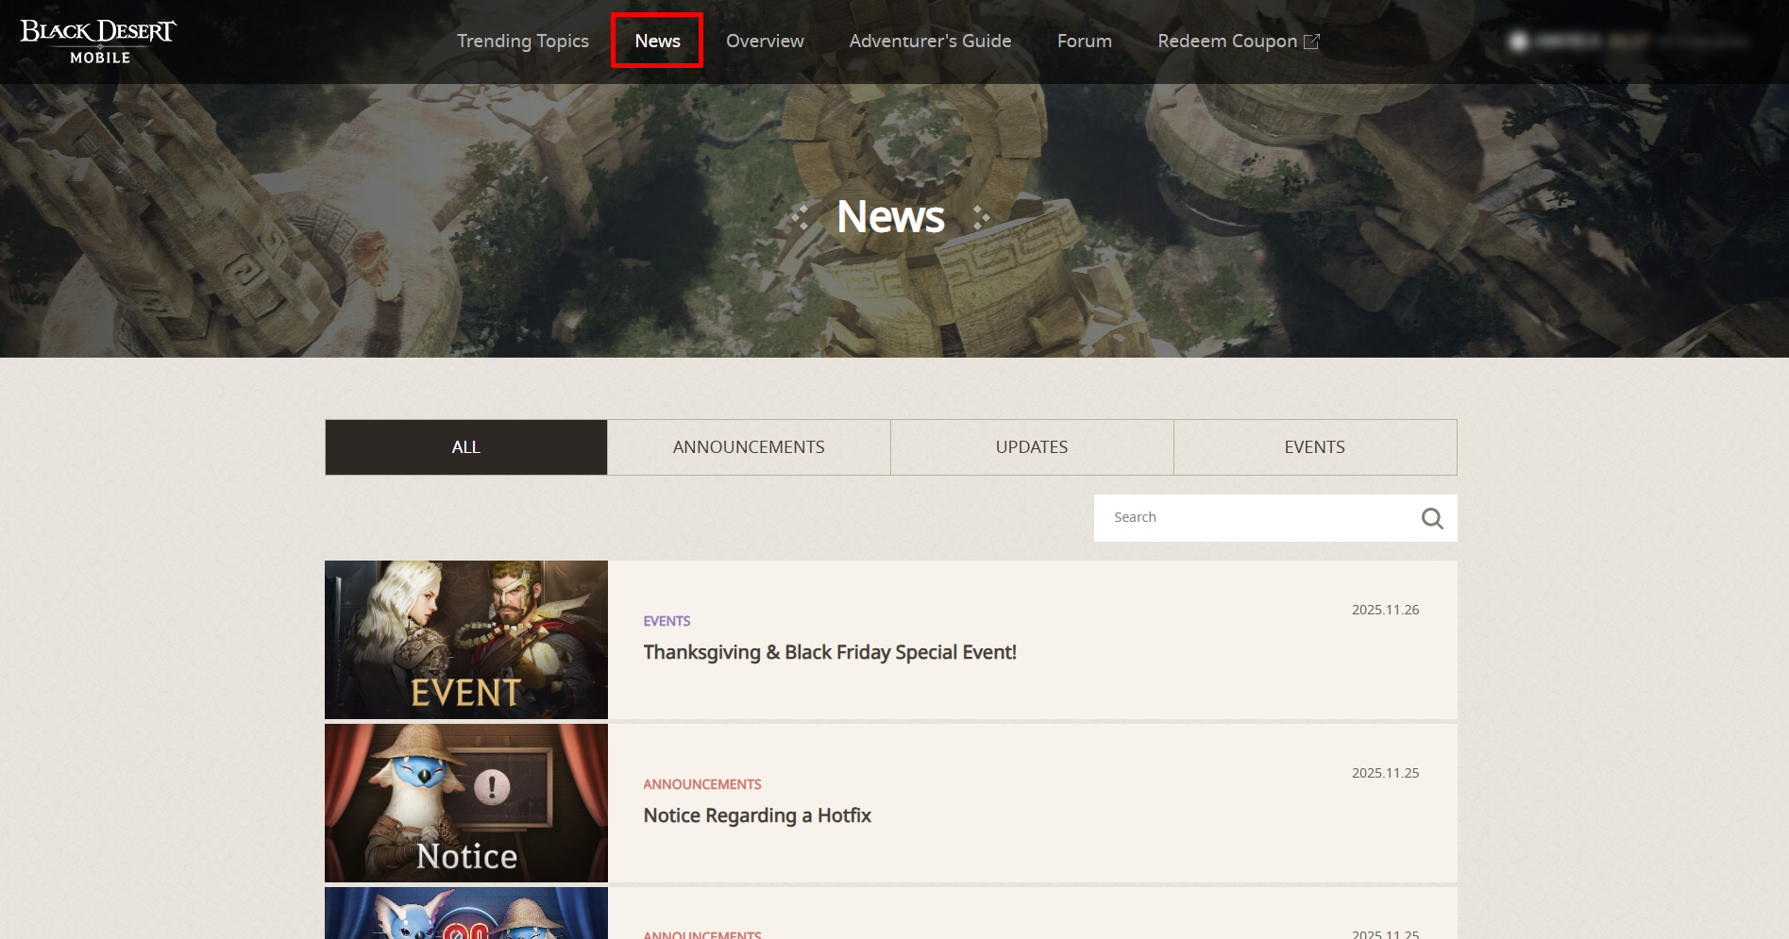Click the Black Desert Mobile logo
This screenshot has height=939, width=1789.
point(98,42)
